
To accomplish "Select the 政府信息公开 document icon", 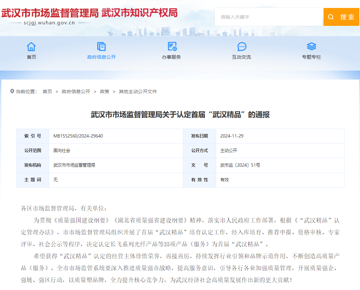I will pos(101,47).
